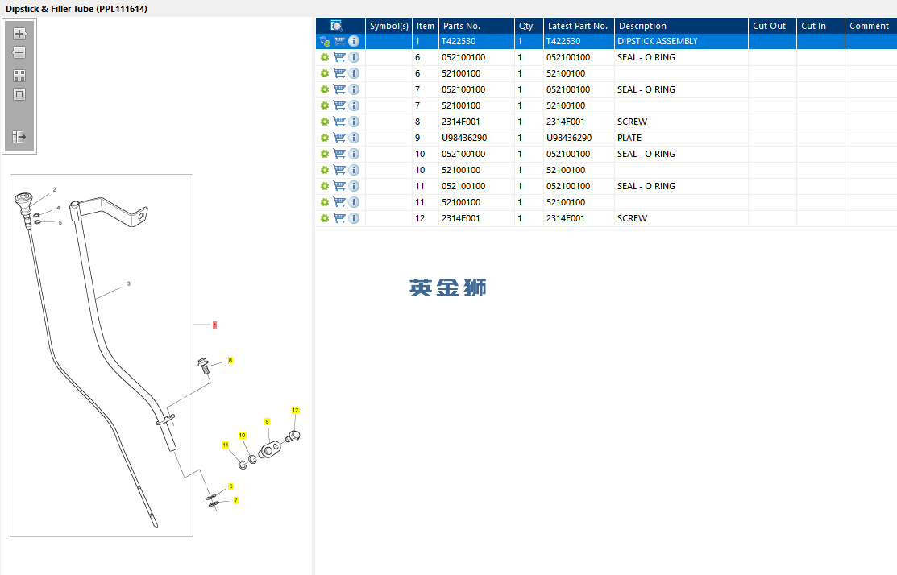
Task: Select callout 6 on the diagram
Action: point(231,486)
